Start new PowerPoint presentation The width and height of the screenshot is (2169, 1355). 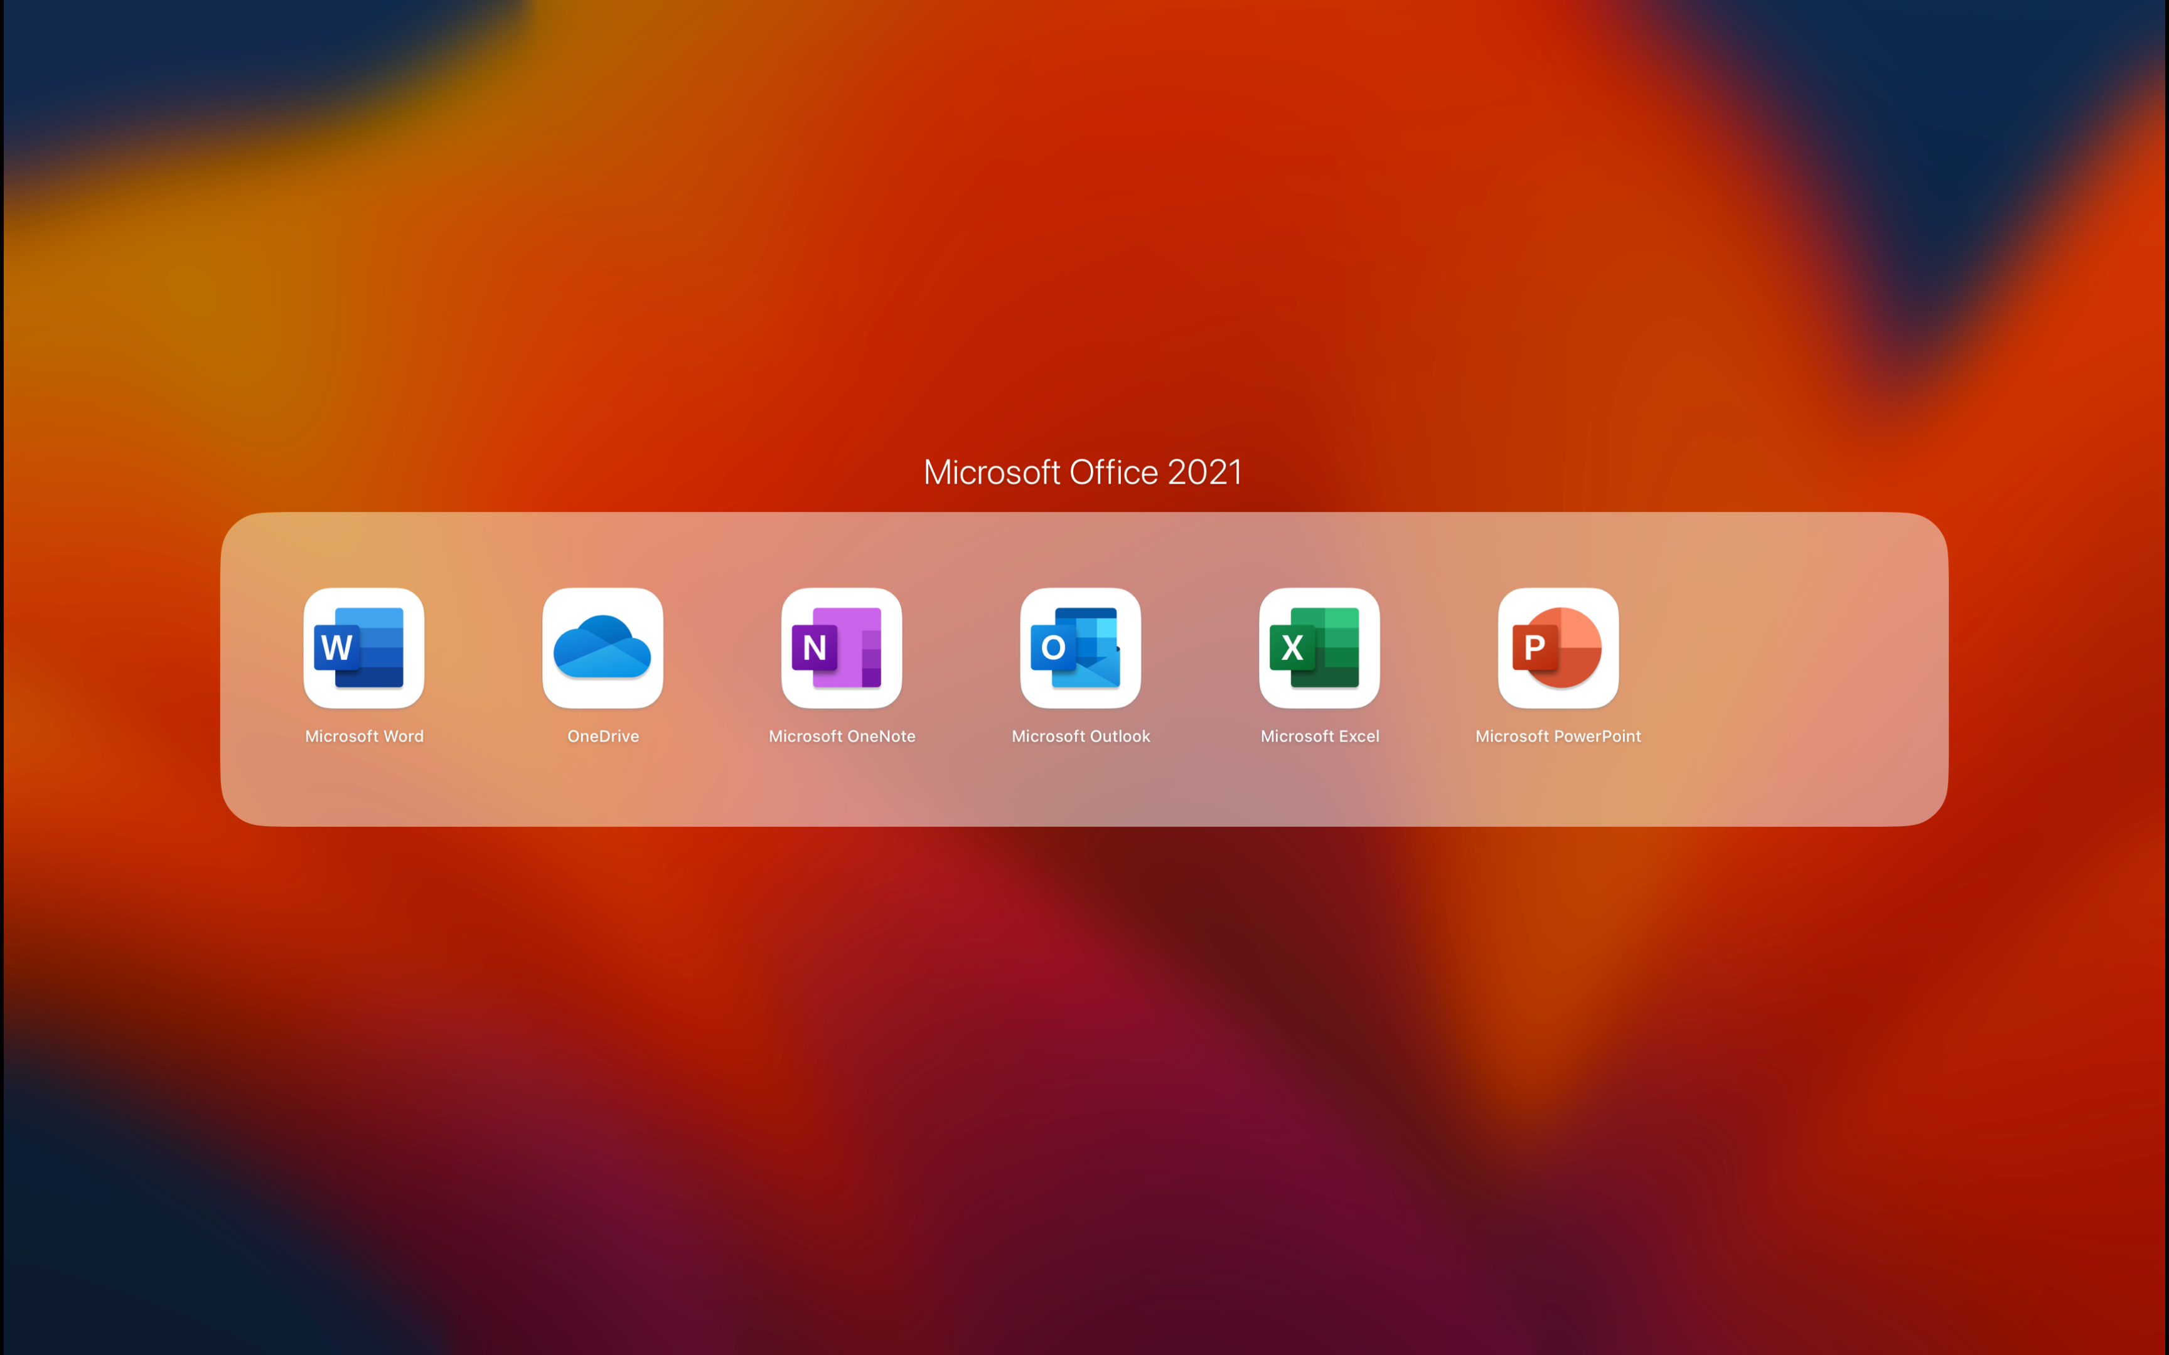(x=1558, y=649)
